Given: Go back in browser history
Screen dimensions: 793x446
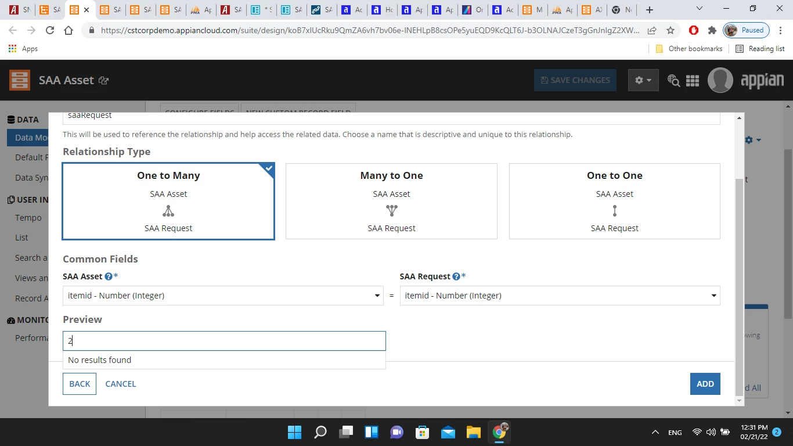Looking at the screenshot, I should 13,30.
